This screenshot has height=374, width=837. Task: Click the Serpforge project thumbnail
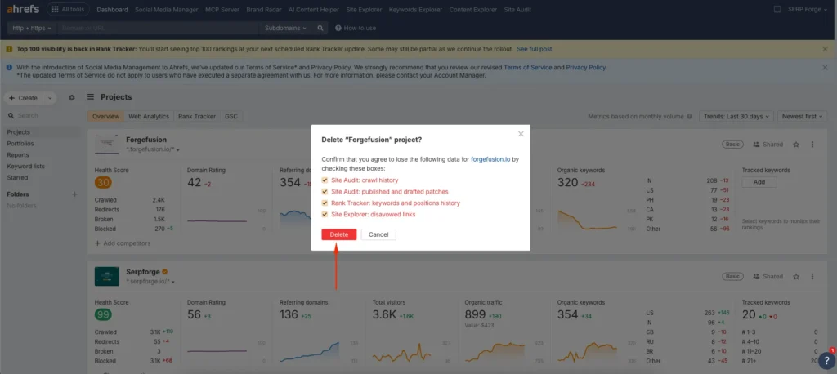(107, 276)
